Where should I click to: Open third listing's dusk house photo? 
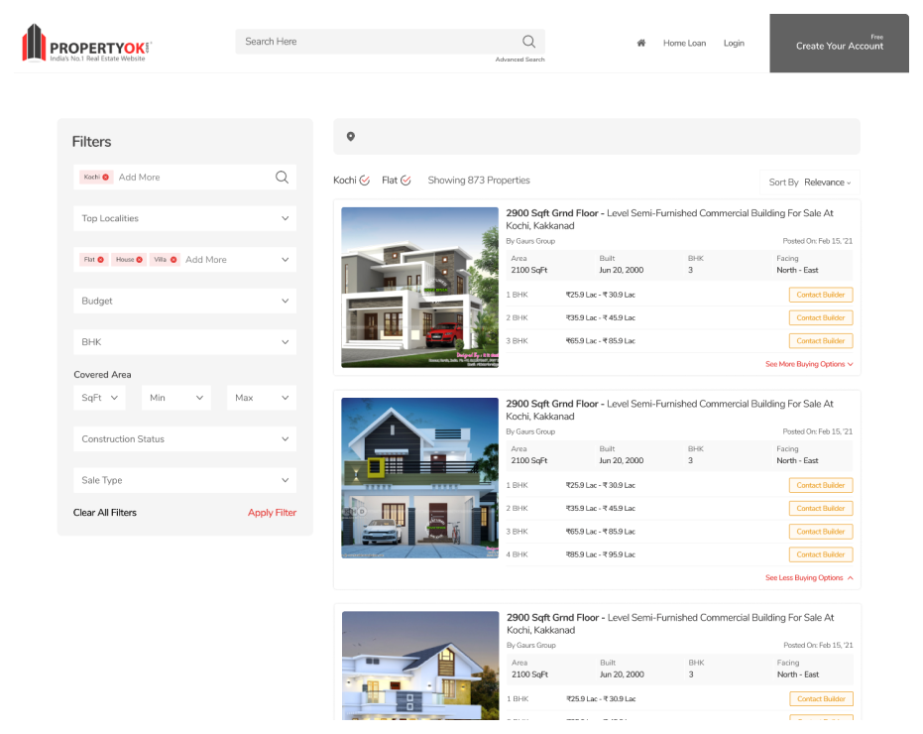[x=420, y=666]
